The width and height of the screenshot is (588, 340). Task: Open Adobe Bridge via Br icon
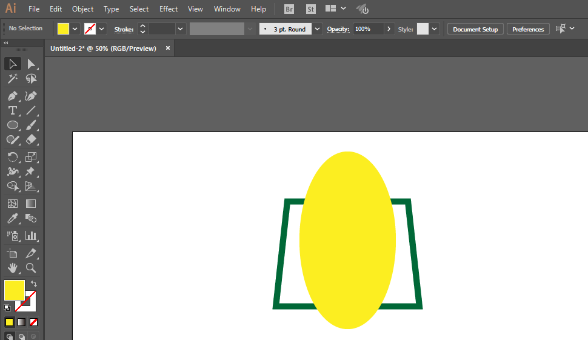point(289,9)
